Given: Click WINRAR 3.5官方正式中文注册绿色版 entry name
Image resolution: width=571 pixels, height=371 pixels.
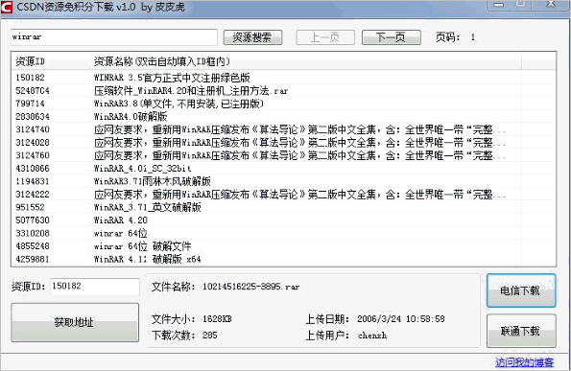Looking at the screenshot, I should point(172,78).
